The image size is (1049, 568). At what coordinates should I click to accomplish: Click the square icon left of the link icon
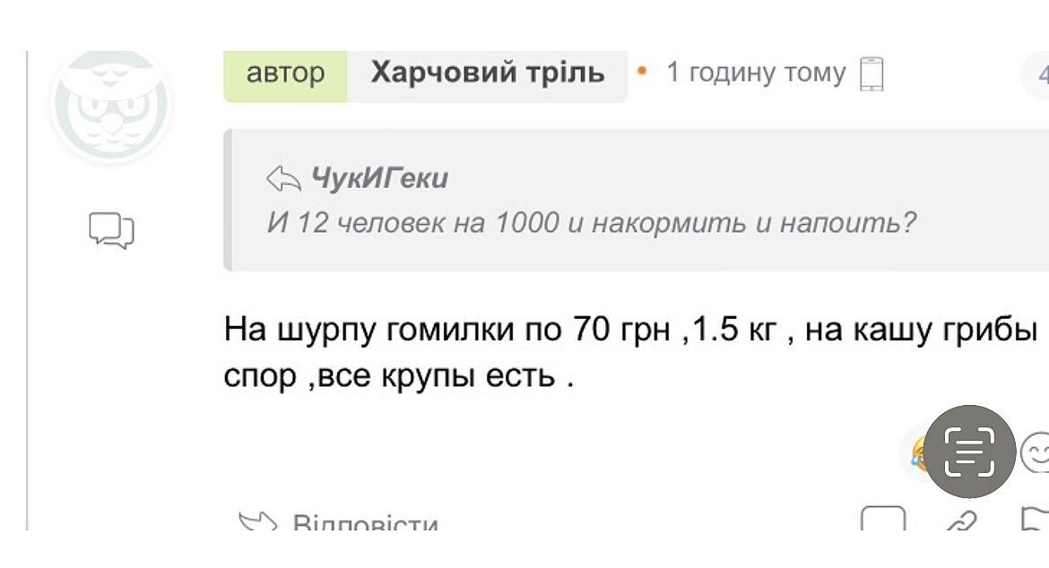click(x=882, y=521)
